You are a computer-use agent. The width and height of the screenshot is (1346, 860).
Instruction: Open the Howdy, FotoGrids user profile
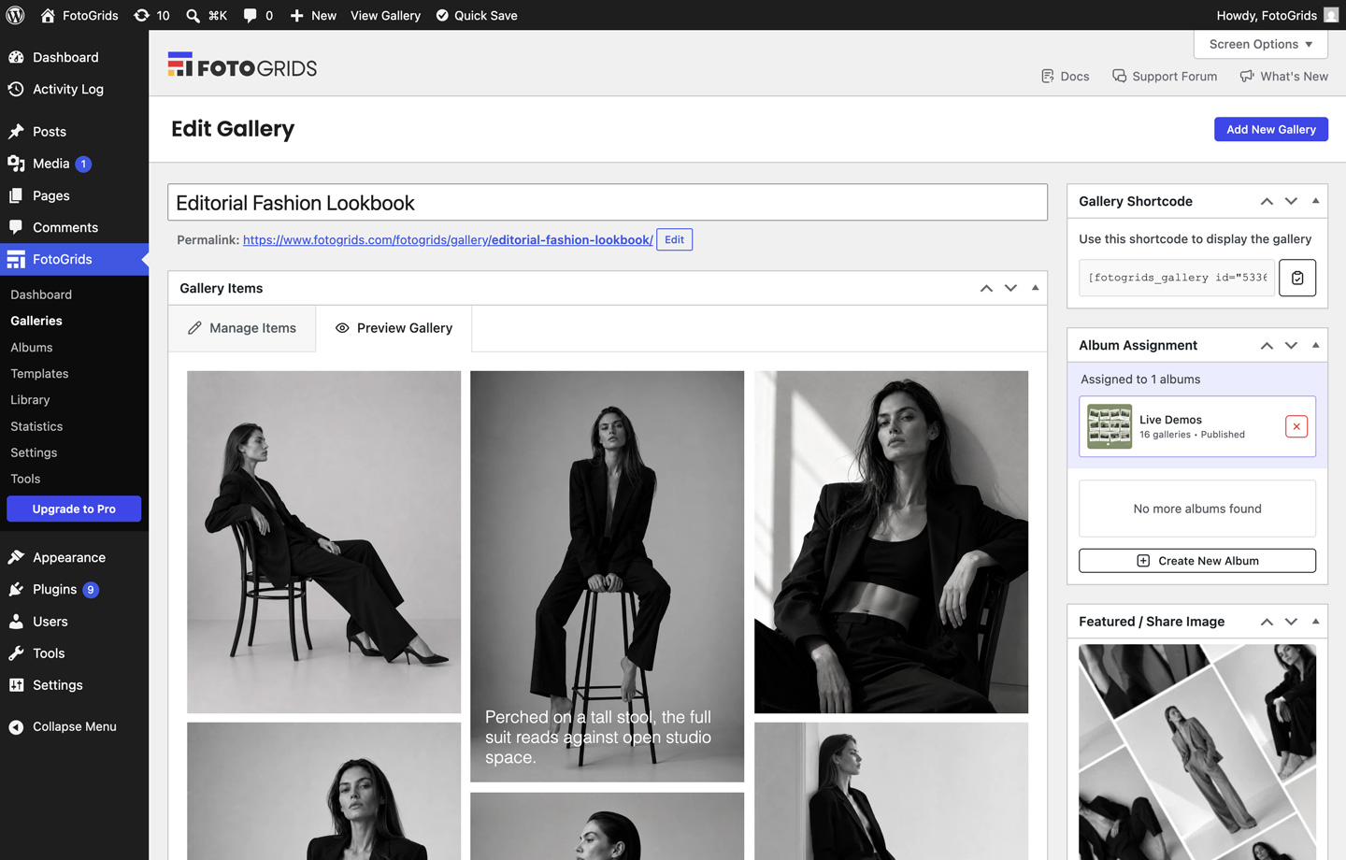point(1277,15)
